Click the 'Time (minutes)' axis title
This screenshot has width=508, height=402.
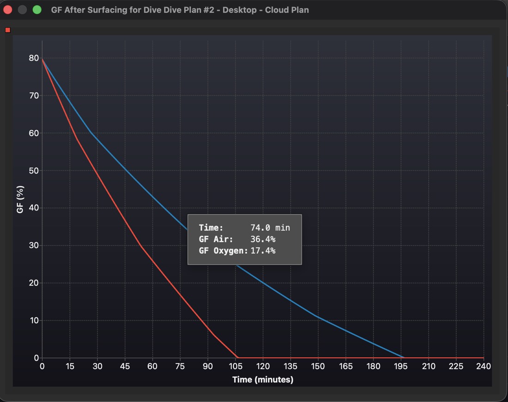(x=263, y=379)
